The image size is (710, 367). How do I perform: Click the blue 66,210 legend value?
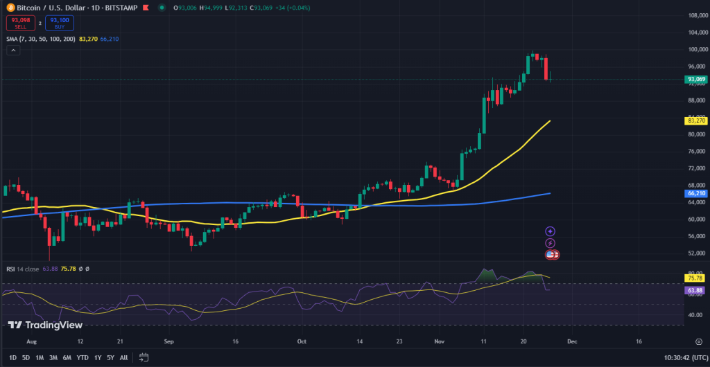[110, 39]
